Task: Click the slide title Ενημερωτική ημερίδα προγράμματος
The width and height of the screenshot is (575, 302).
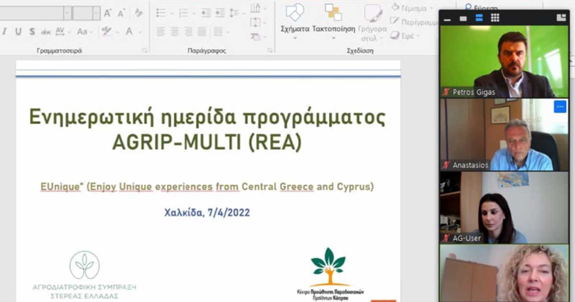Action: click(x=207, y=117)
